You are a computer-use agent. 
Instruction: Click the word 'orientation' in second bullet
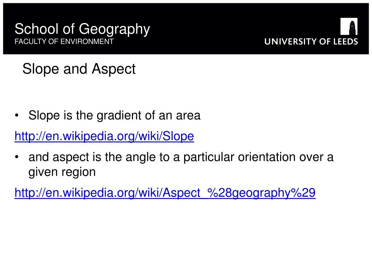click(267, 157)
